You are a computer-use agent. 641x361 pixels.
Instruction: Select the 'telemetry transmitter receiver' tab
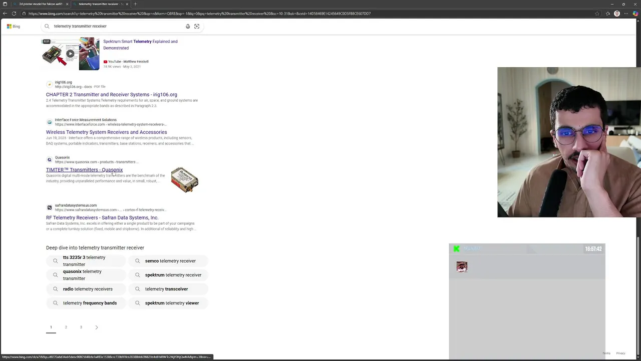click(x=100, y=4)
